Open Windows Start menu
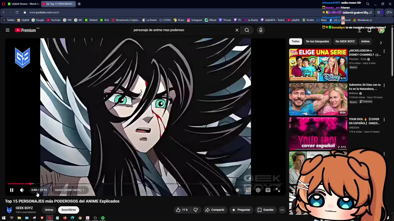Screen dimensions: 394x221 (x=4, y=218)
